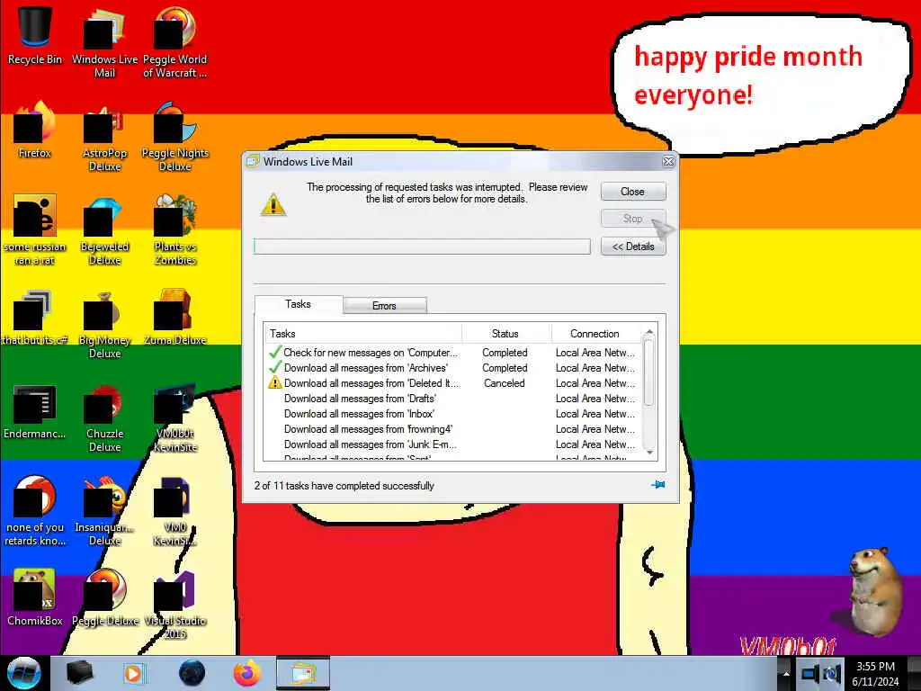921x691 pixels.
Task: Select 'Download all messages from Deleted It...' row
Action: click(x=452, y=383)
